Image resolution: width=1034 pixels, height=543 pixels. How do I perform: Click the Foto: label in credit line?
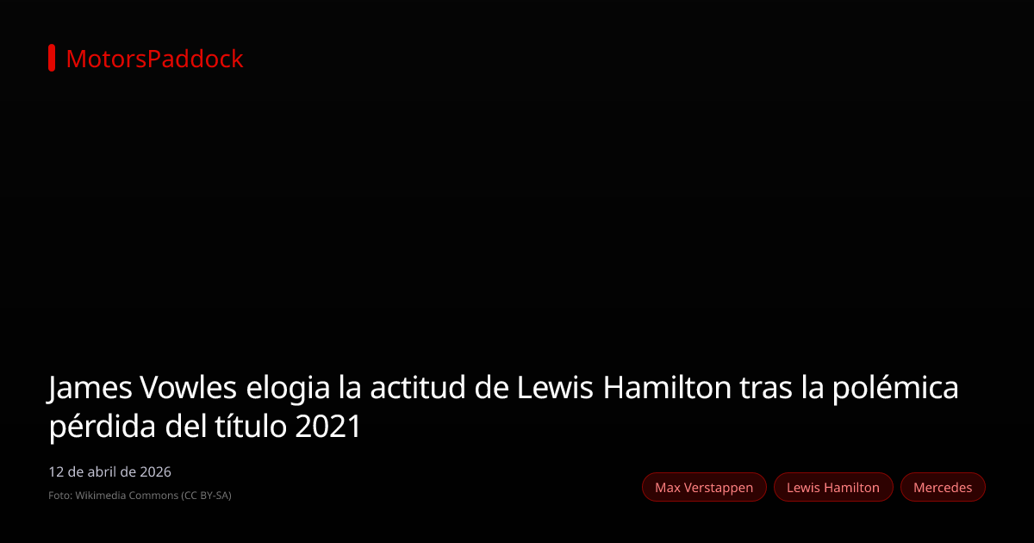pyautogui.click(x=60, y=496)
